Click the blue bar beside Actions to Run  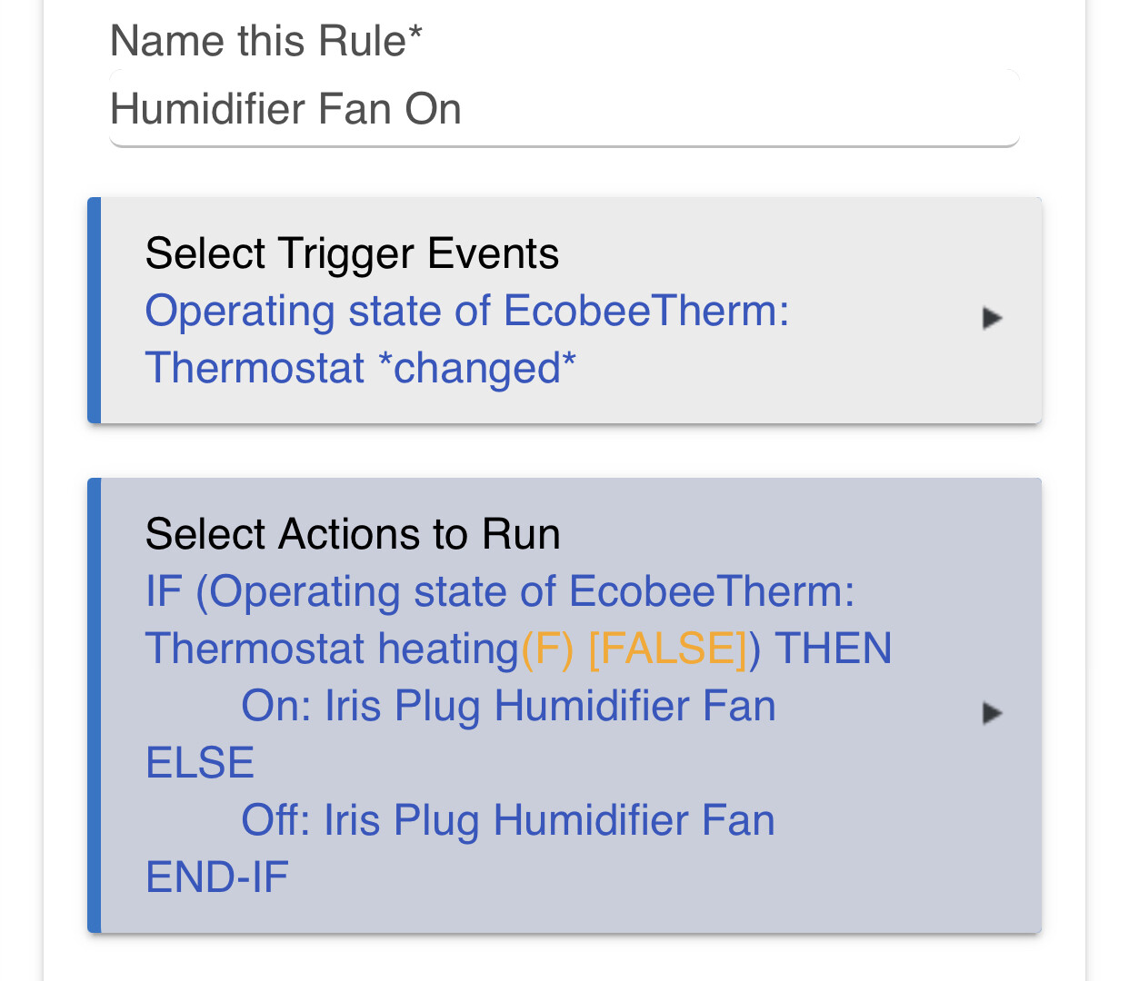[x=94, y=706]
